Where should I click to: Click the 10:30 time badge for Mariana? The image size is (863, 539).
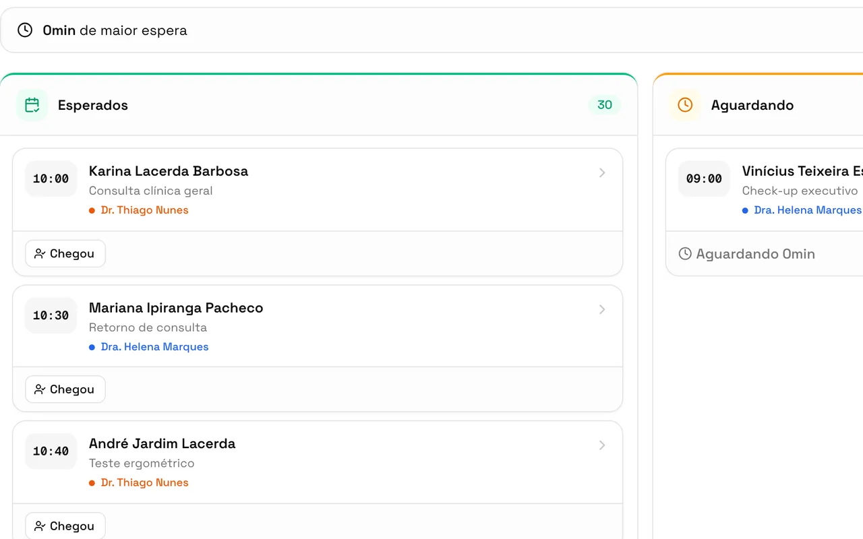click(51, 315)
